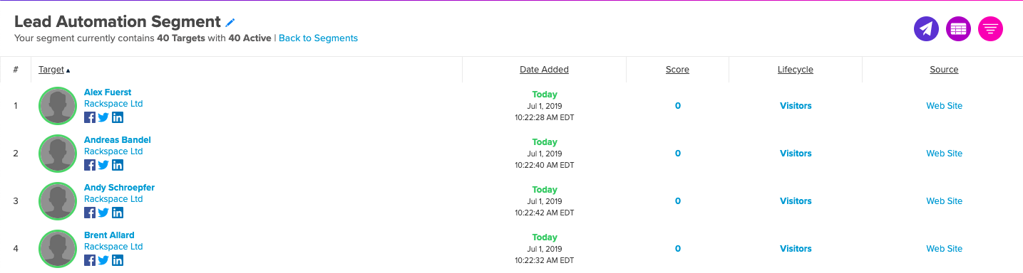Open Web Site source for Brent Allard
Image resolution: width=1023 pixels, height=273 pixels.
(944, 249)
